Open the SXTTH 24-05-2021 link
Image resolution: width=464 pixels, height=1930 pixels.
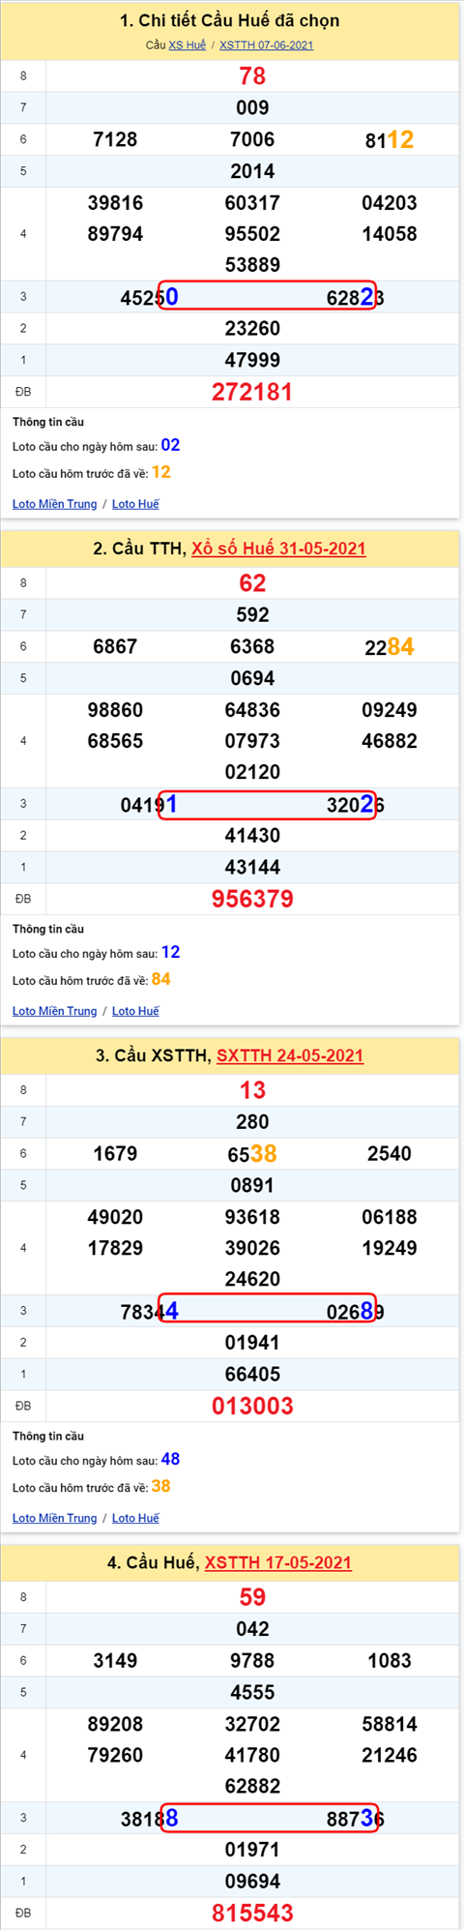point(290,1055)
